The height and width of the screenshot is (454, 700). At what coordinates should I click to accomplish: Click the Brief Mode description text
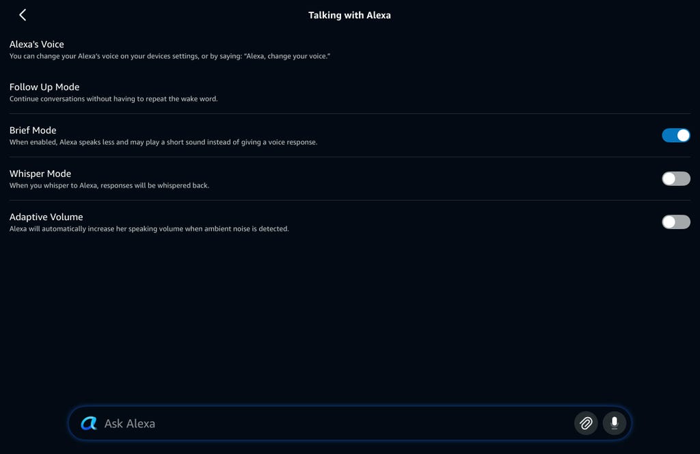tap(163, 142)
